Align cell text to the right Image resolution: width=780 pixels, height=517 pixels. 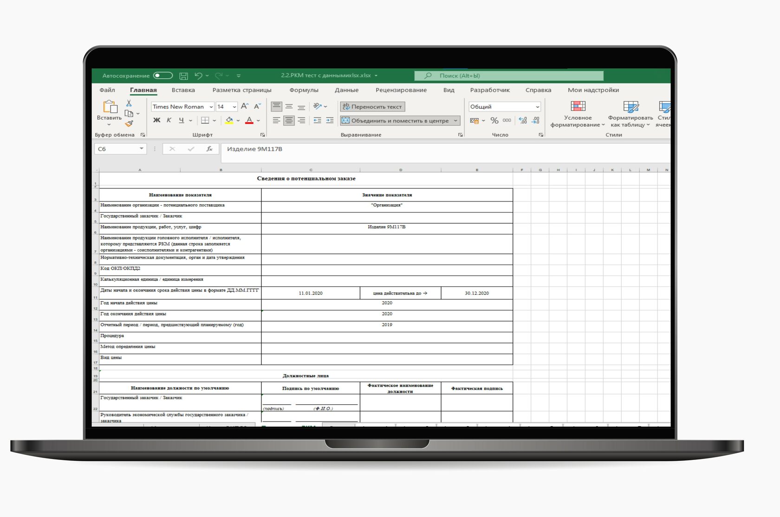[x=301, y=120]
